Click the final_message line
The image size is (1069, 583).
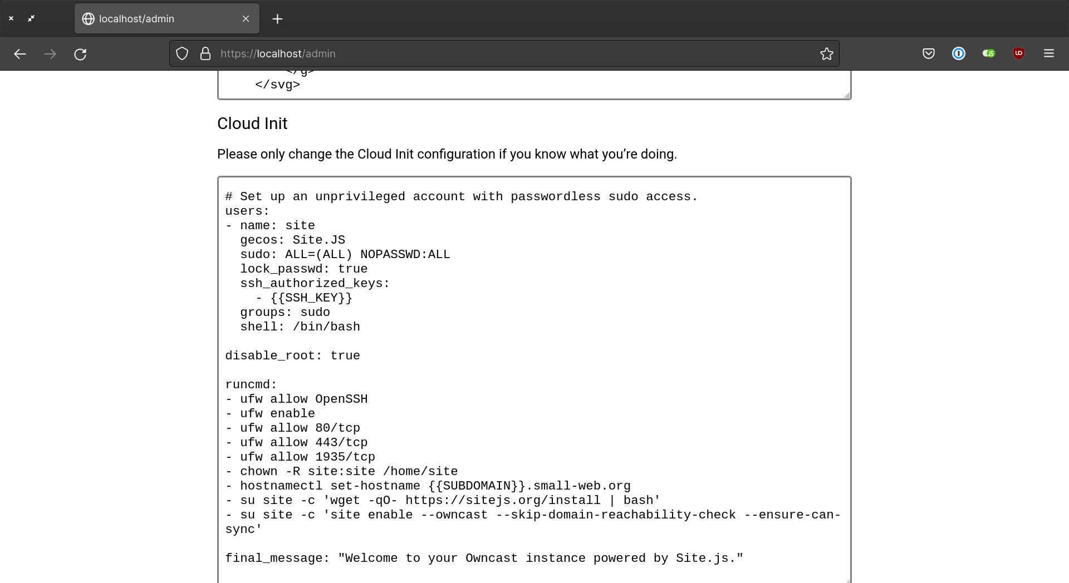(484, 559)
